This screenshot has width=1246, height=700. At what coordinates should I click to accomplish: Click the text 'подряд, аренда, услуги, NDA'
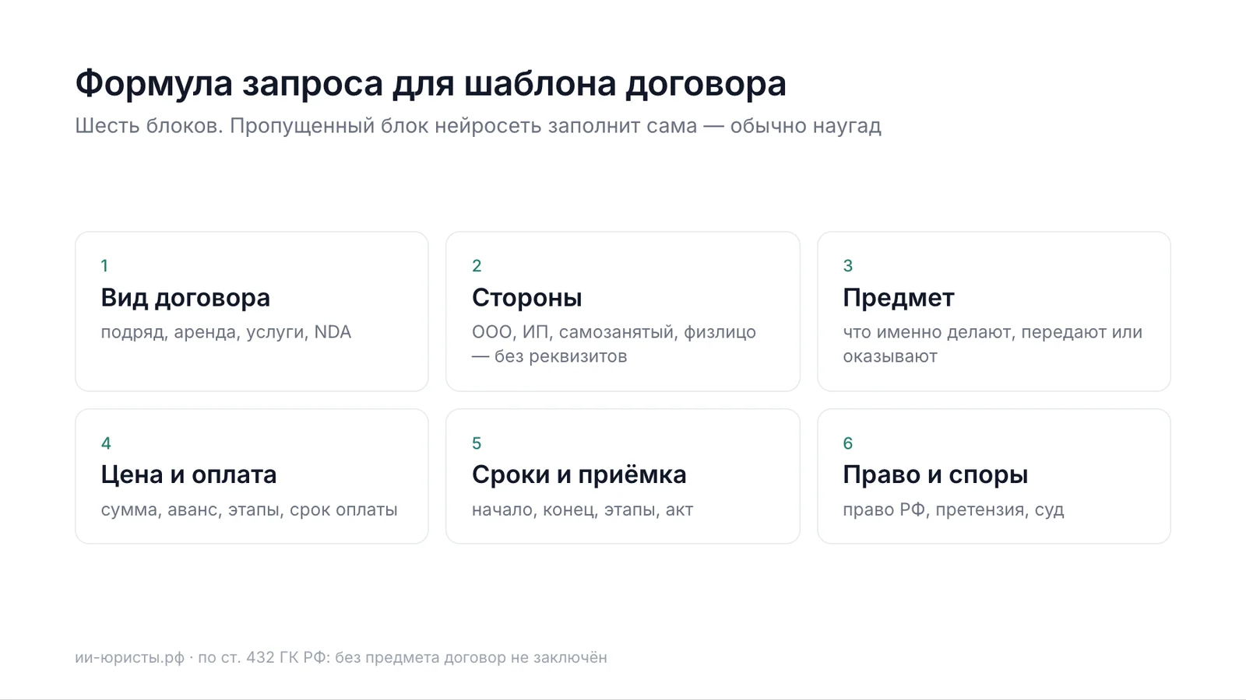226,333
